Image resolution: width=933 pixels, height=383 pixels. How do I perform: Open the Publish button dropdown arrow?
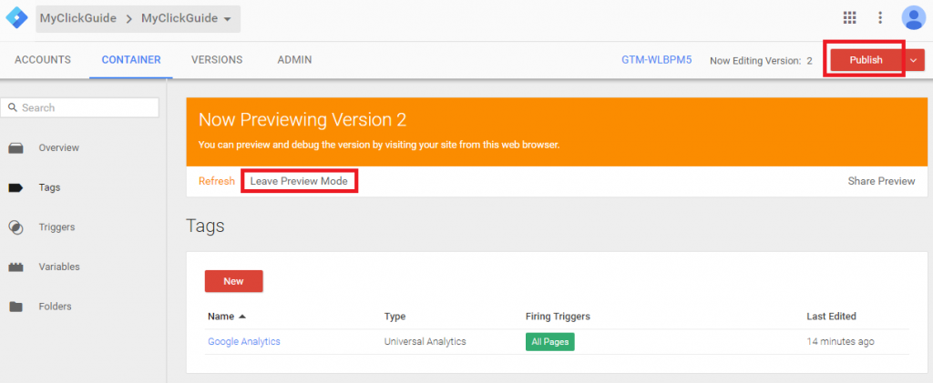point(915,60)
